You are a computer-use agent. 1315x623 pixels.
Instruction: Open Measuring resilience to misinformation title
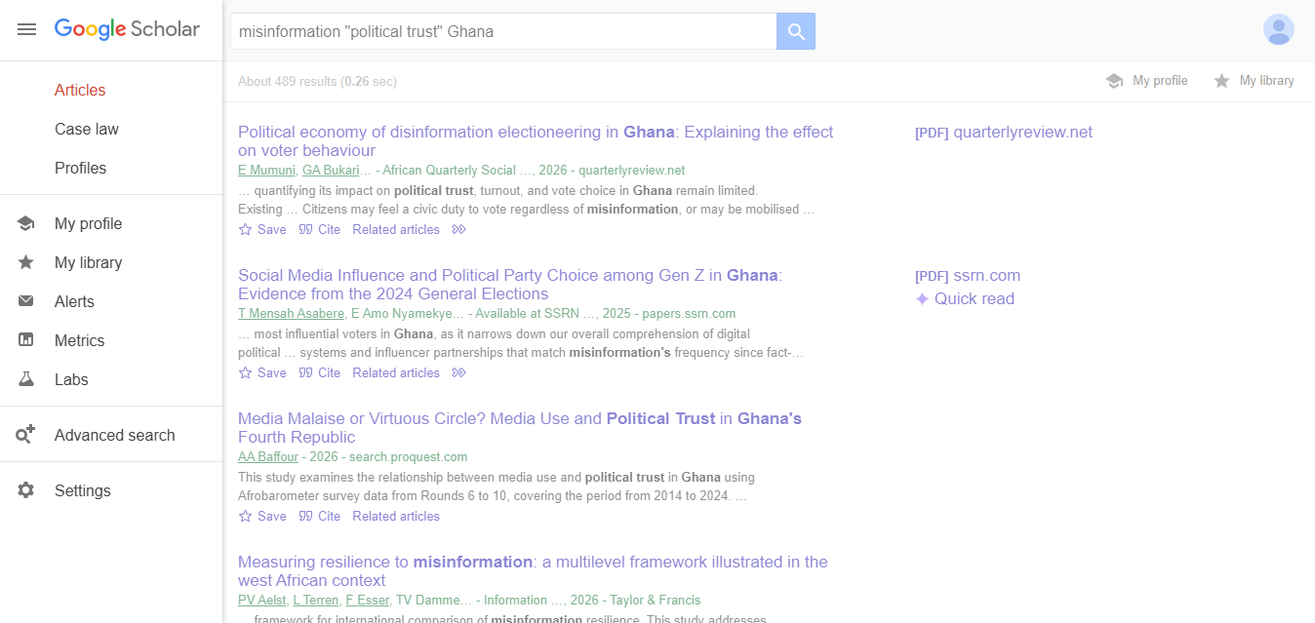click(x=533, y=571)
